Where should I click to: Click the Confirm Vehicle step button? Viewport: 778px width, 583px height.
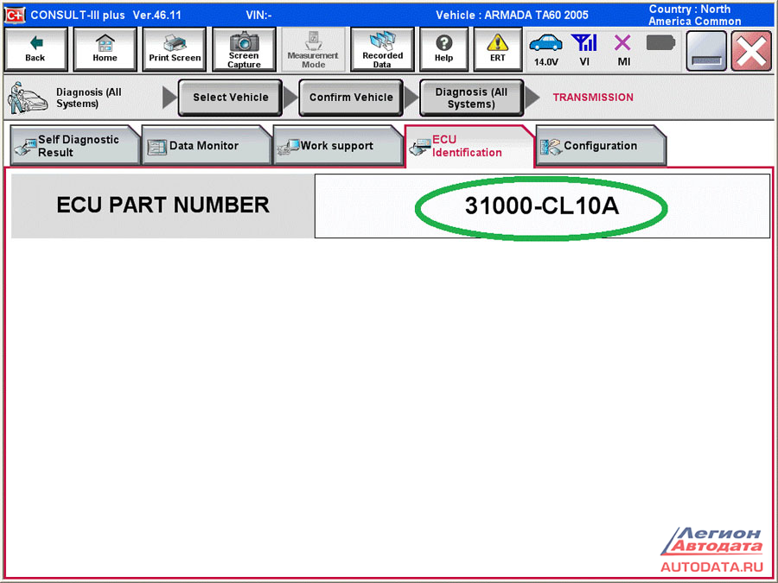point(351,98)
